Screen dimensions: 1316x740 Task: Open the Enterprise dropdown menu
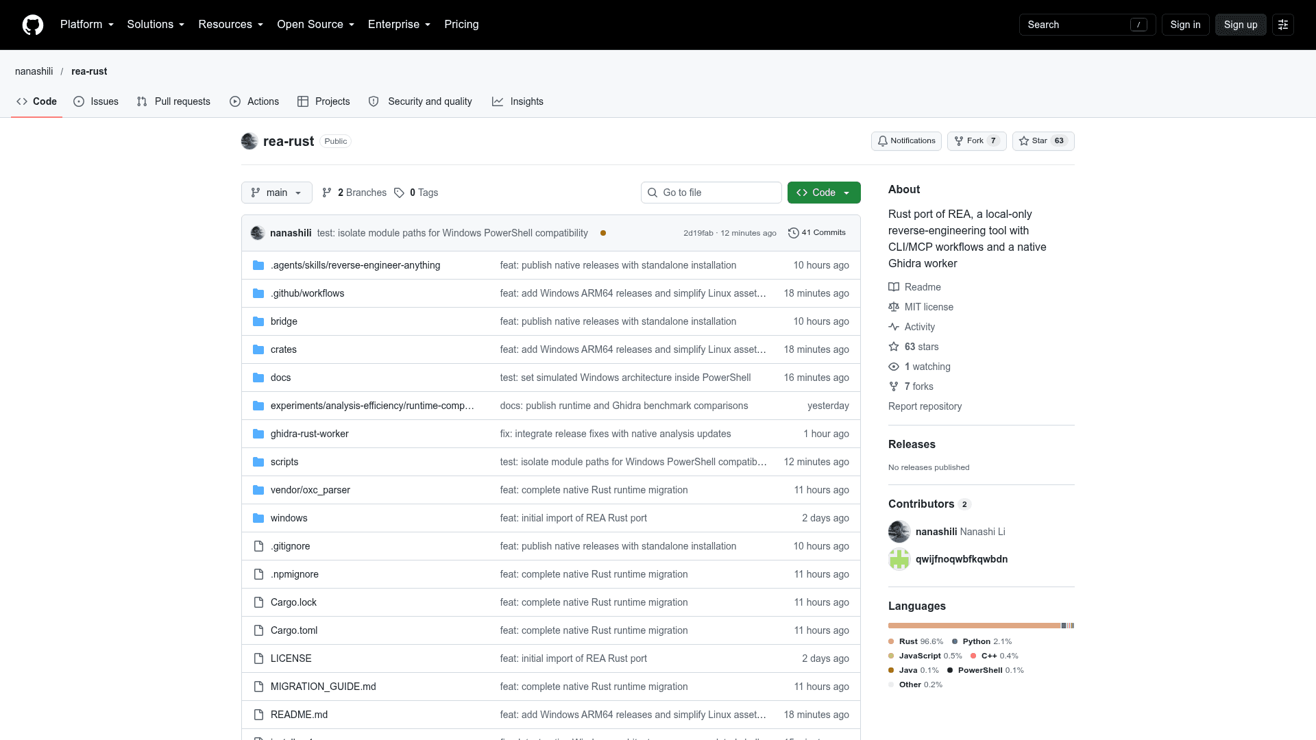tap(400, 25)
